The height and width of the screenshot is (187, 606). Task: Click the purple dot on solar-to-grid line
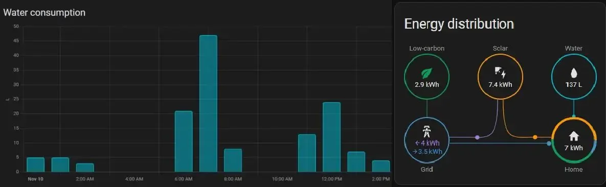[477, 137]
